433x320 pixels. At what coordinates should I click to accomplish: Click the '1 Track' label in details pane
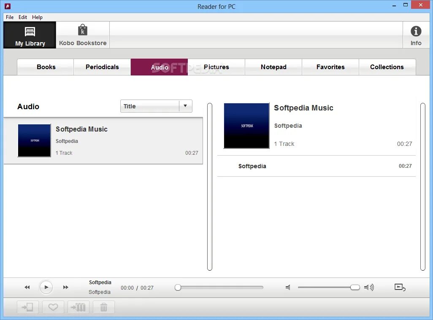click(284, 144)
